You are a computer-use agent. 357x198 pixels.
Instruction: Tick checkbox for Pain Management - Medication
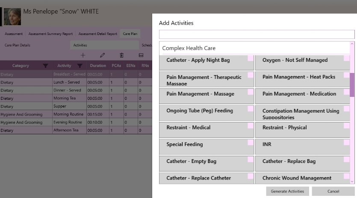point(347,92)
